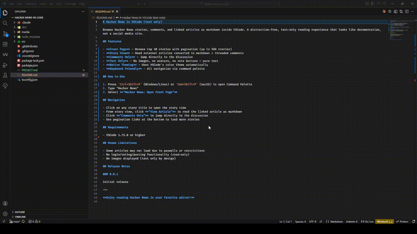Viewport: 417px width, 234px height.
Task: Open the Extensions view icon
Action: click(x=5, y=44)
